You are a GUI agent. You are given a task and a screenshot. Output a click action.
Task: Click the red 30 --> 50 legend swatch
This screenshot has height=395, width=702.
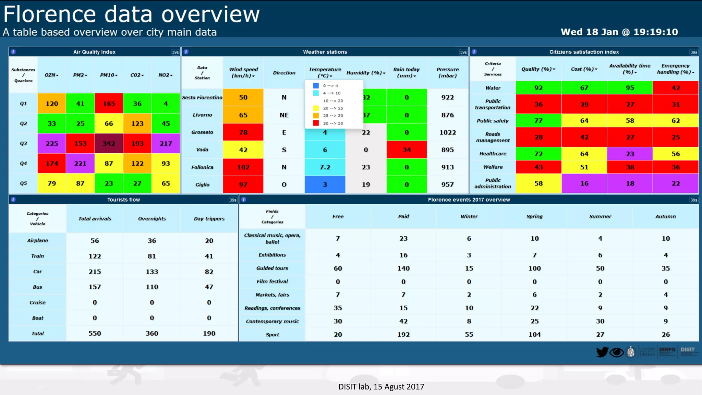[x=316, y=123]
